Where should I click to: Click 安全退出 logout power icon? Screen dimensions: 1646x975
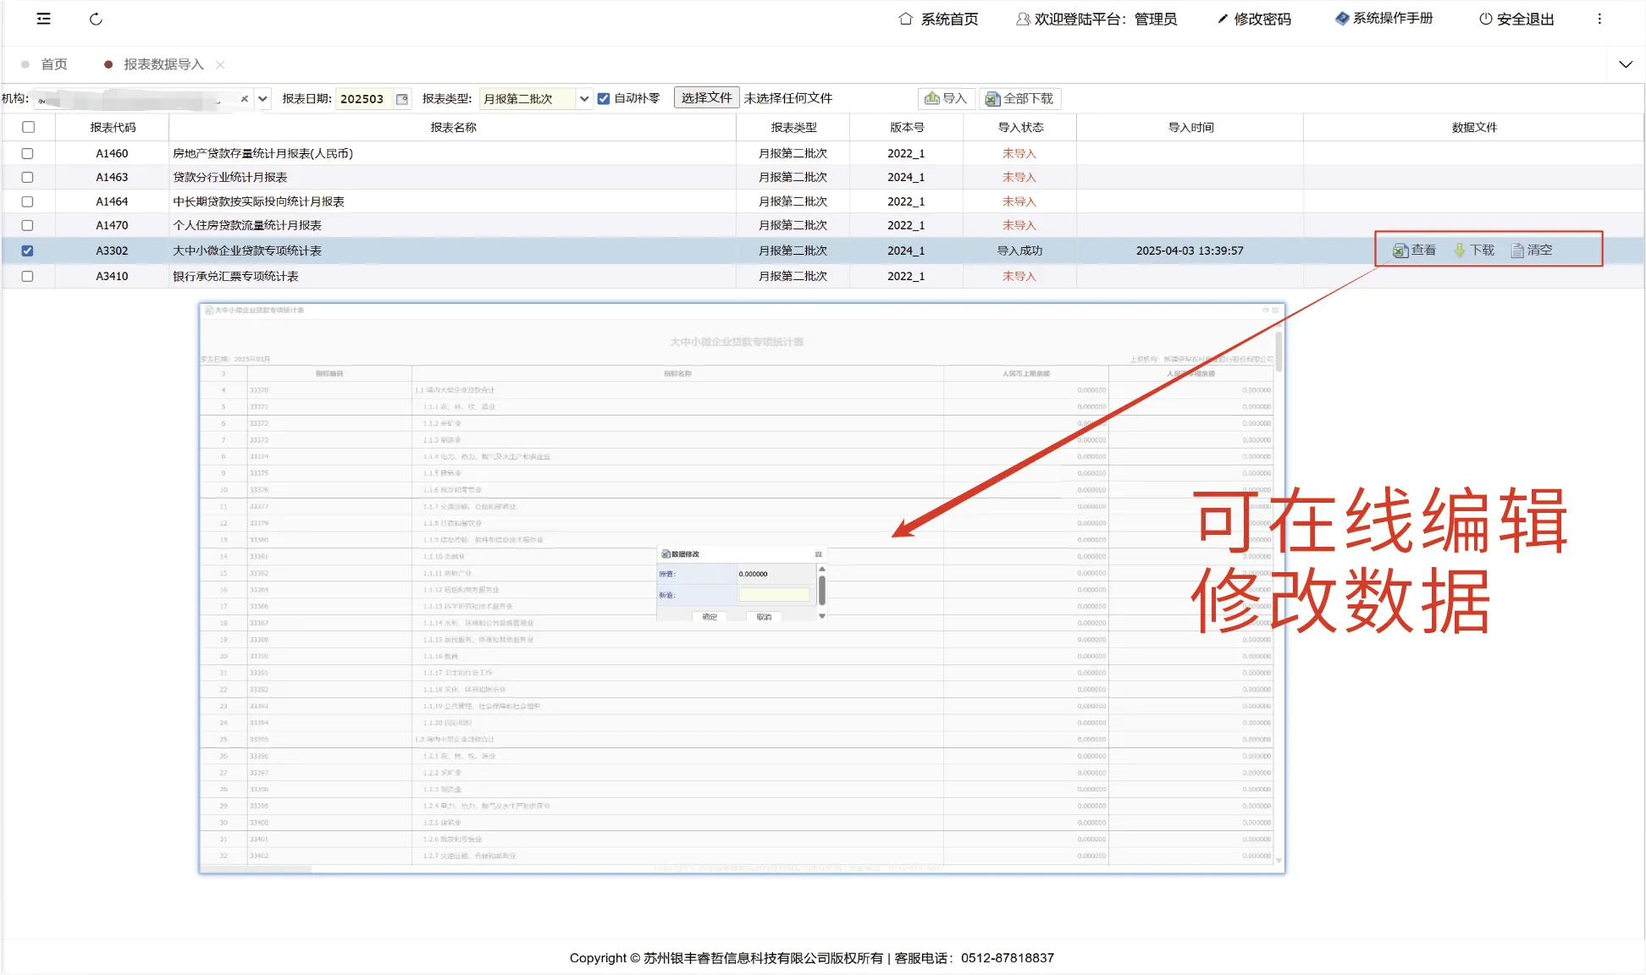point(1486,19)
